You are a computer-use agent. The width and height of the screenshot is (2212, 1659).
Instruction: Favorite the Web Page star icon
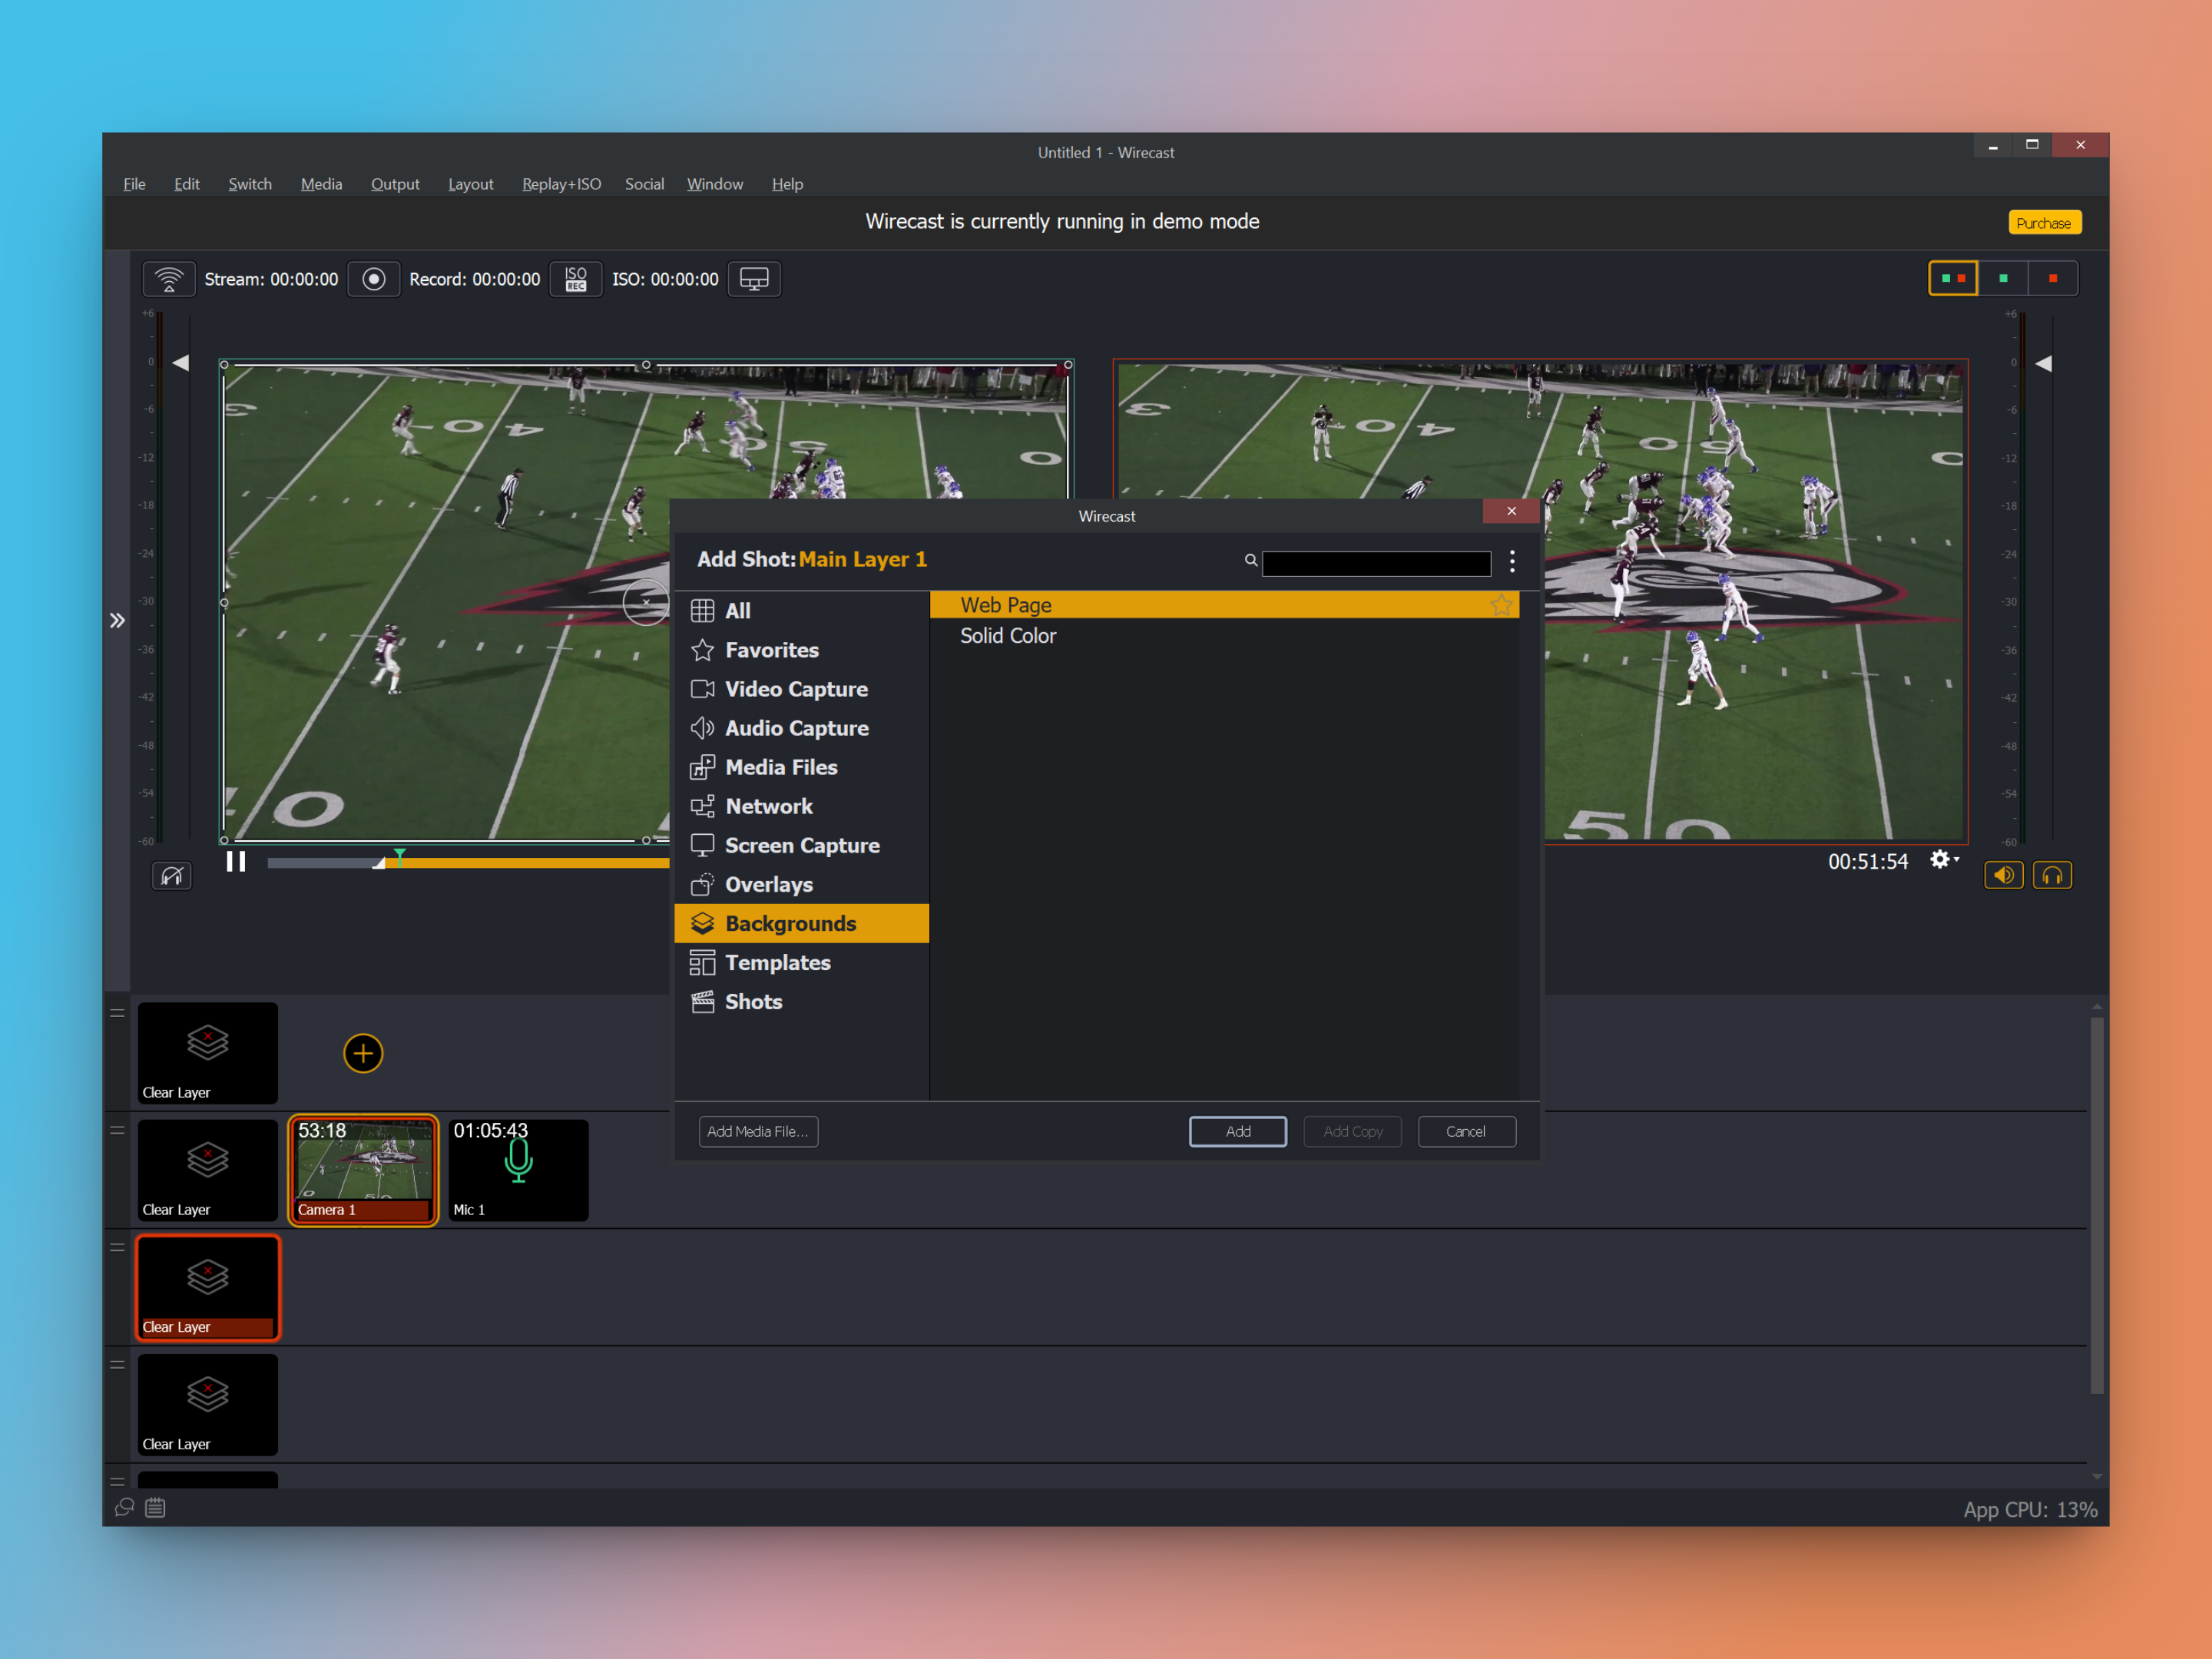[x=1501, y=605]
